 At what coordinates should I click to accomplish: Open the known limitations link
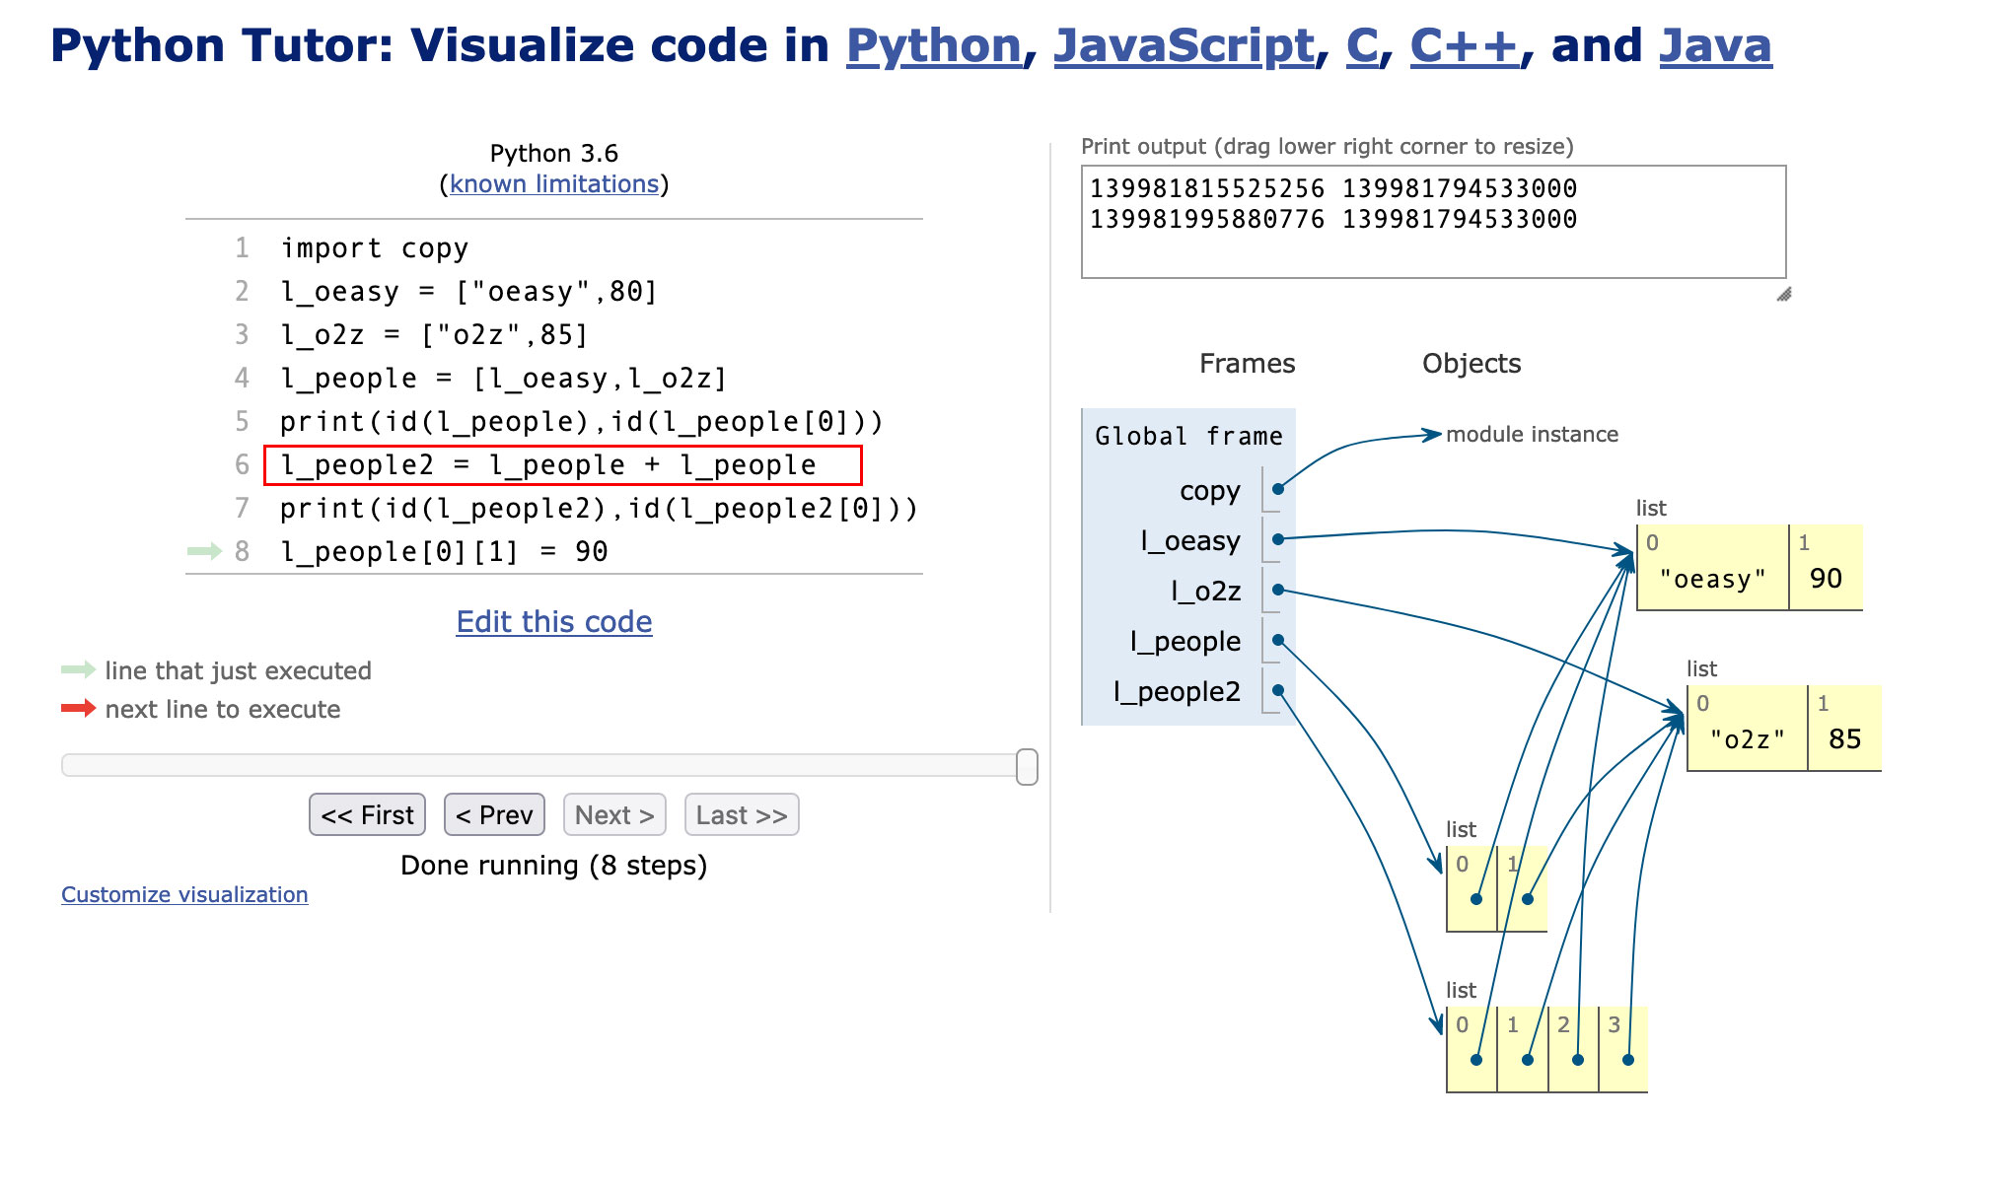554,184
